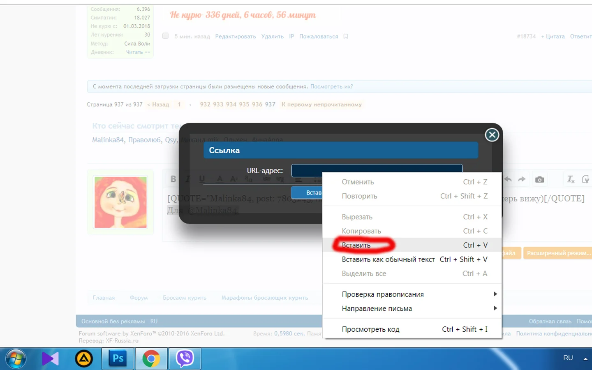Click the Посмотреть их? link

pos(331,86)
